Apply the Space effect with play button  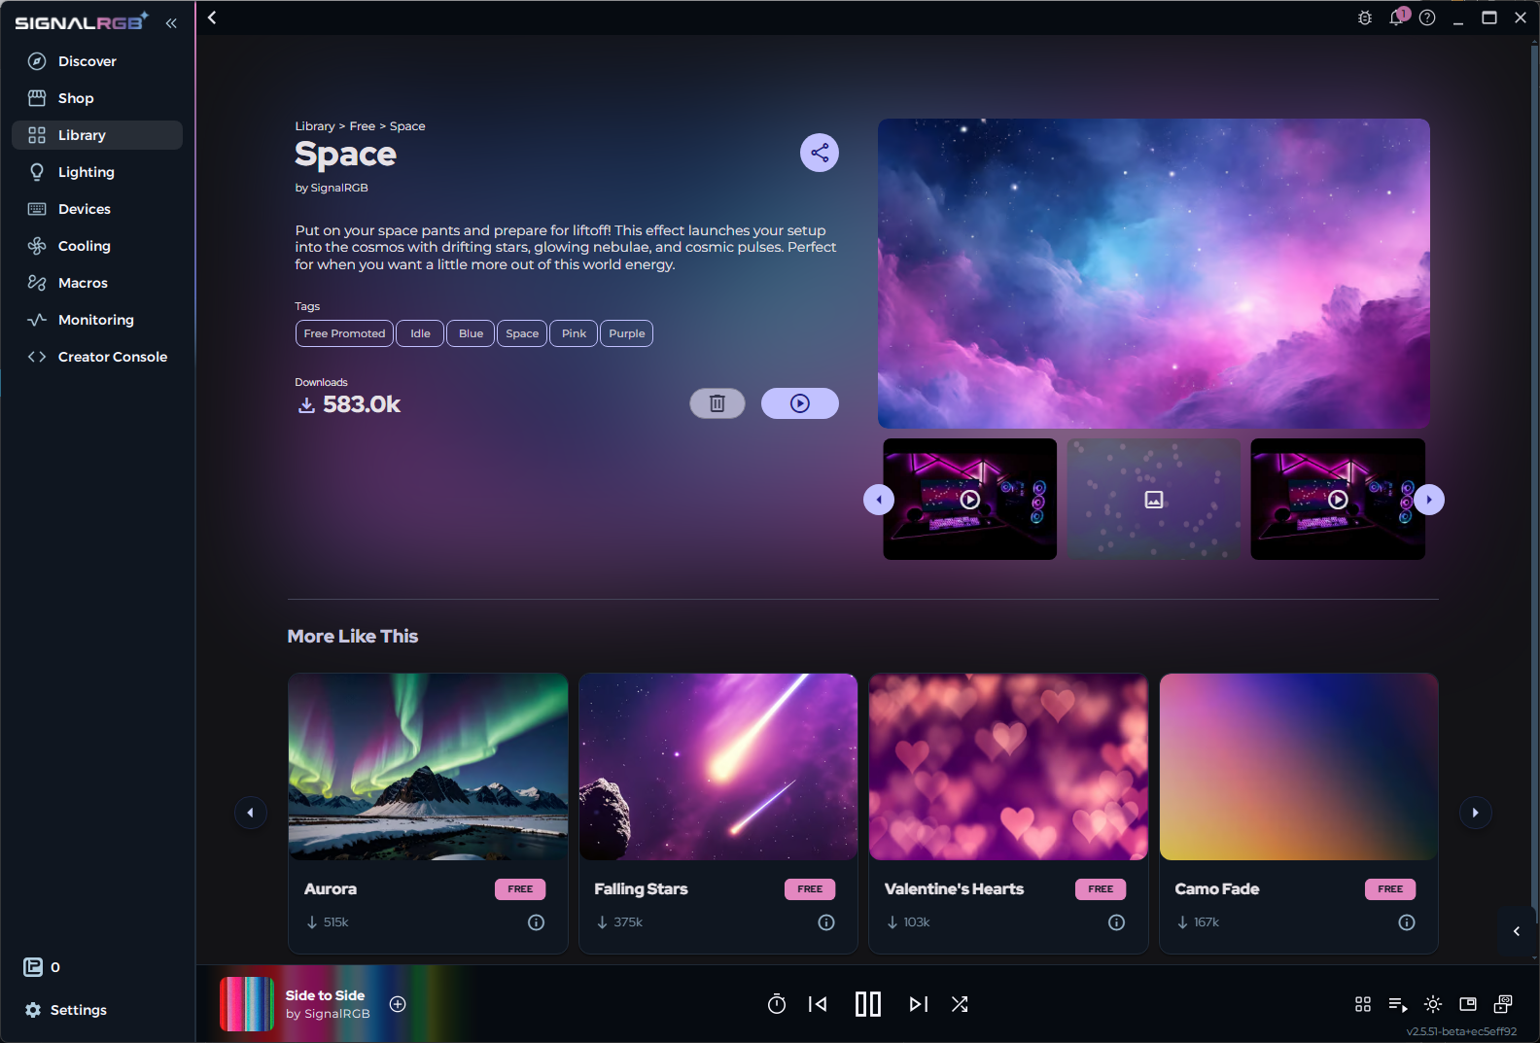pos(800,403)
